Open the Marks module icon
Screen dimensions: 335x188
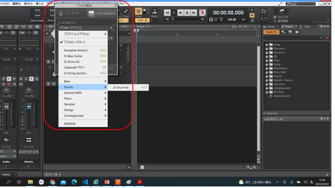pos(154,11)
